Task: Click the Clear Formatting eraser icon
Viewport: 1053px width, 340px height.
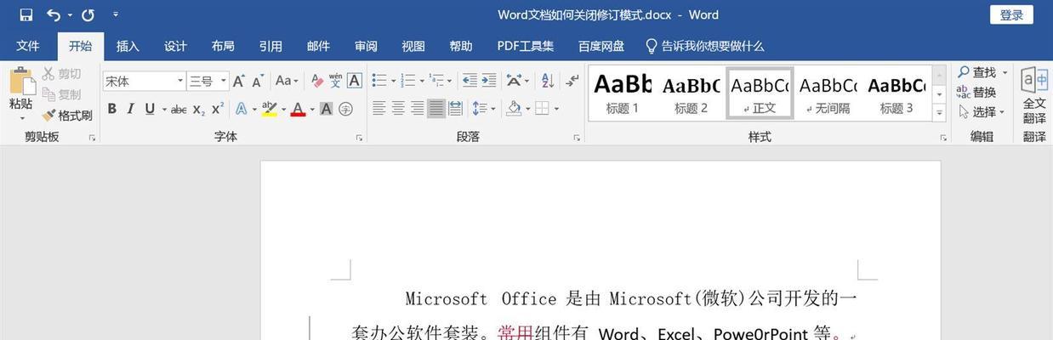Action: pyautogui.click(x=316, y=81)
